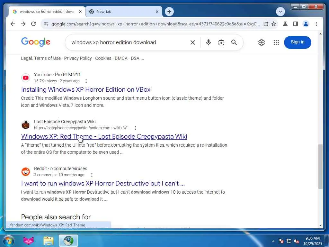The width and height of the screenshot is (329, 247).
Task: Click the muted volume tray icon
Action: (297, 241)
